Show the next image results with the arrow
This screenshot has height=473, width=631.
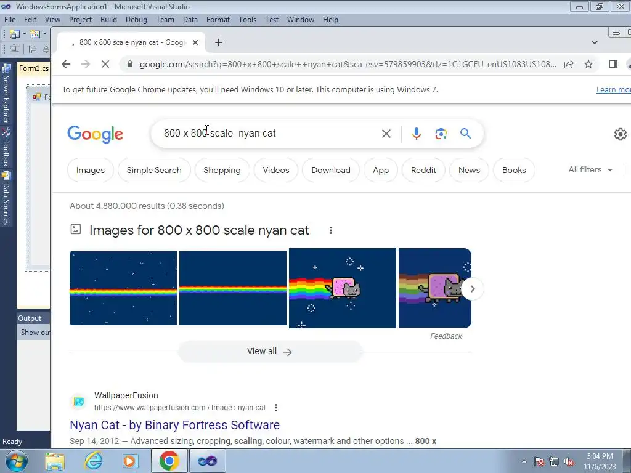tap(473, 288)
